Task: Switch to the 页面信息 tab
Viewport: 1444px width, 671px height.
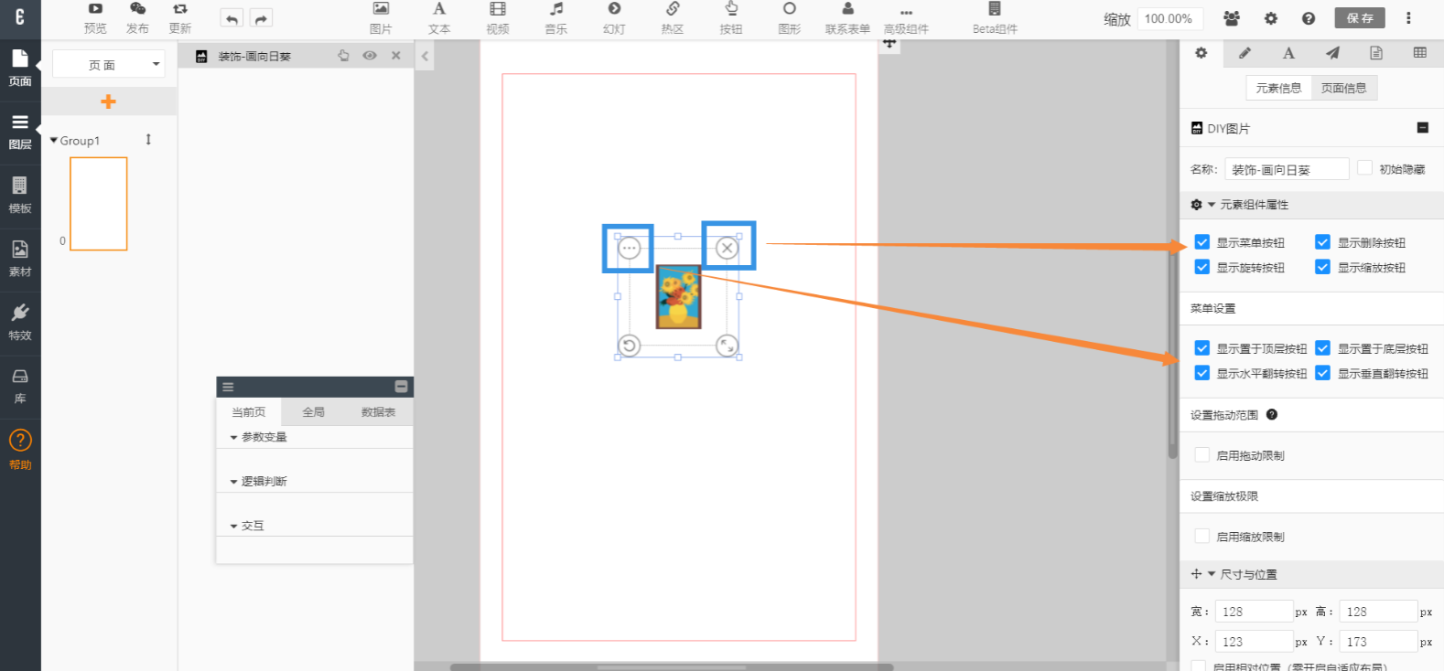Action: (x=1343, y=88)
